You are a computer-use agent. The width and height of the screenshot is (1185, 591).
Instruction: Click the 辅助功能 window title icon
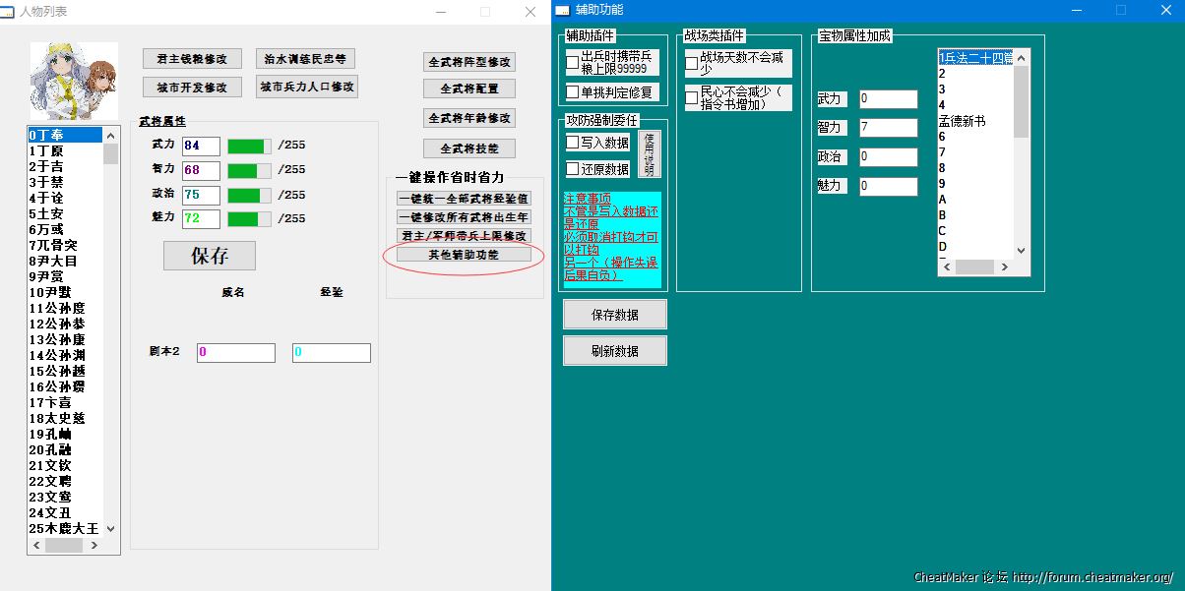tap(562, 10)
